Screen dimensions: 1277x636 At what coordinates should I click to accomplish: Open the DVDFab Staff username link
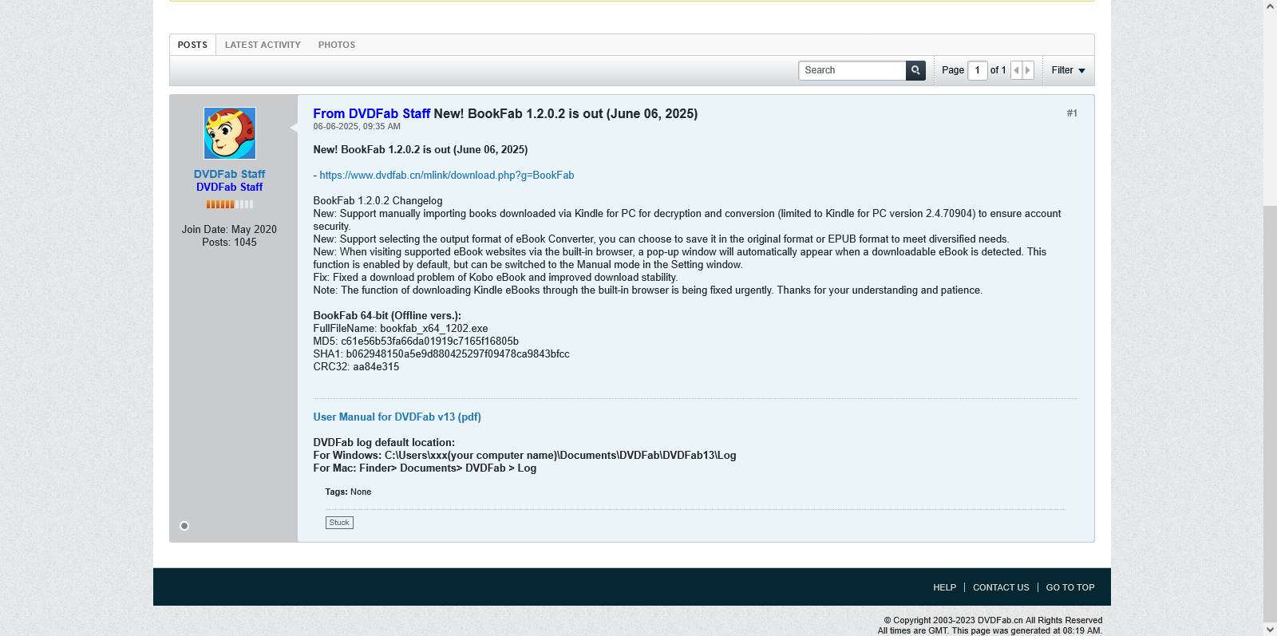tap(229, 174)
